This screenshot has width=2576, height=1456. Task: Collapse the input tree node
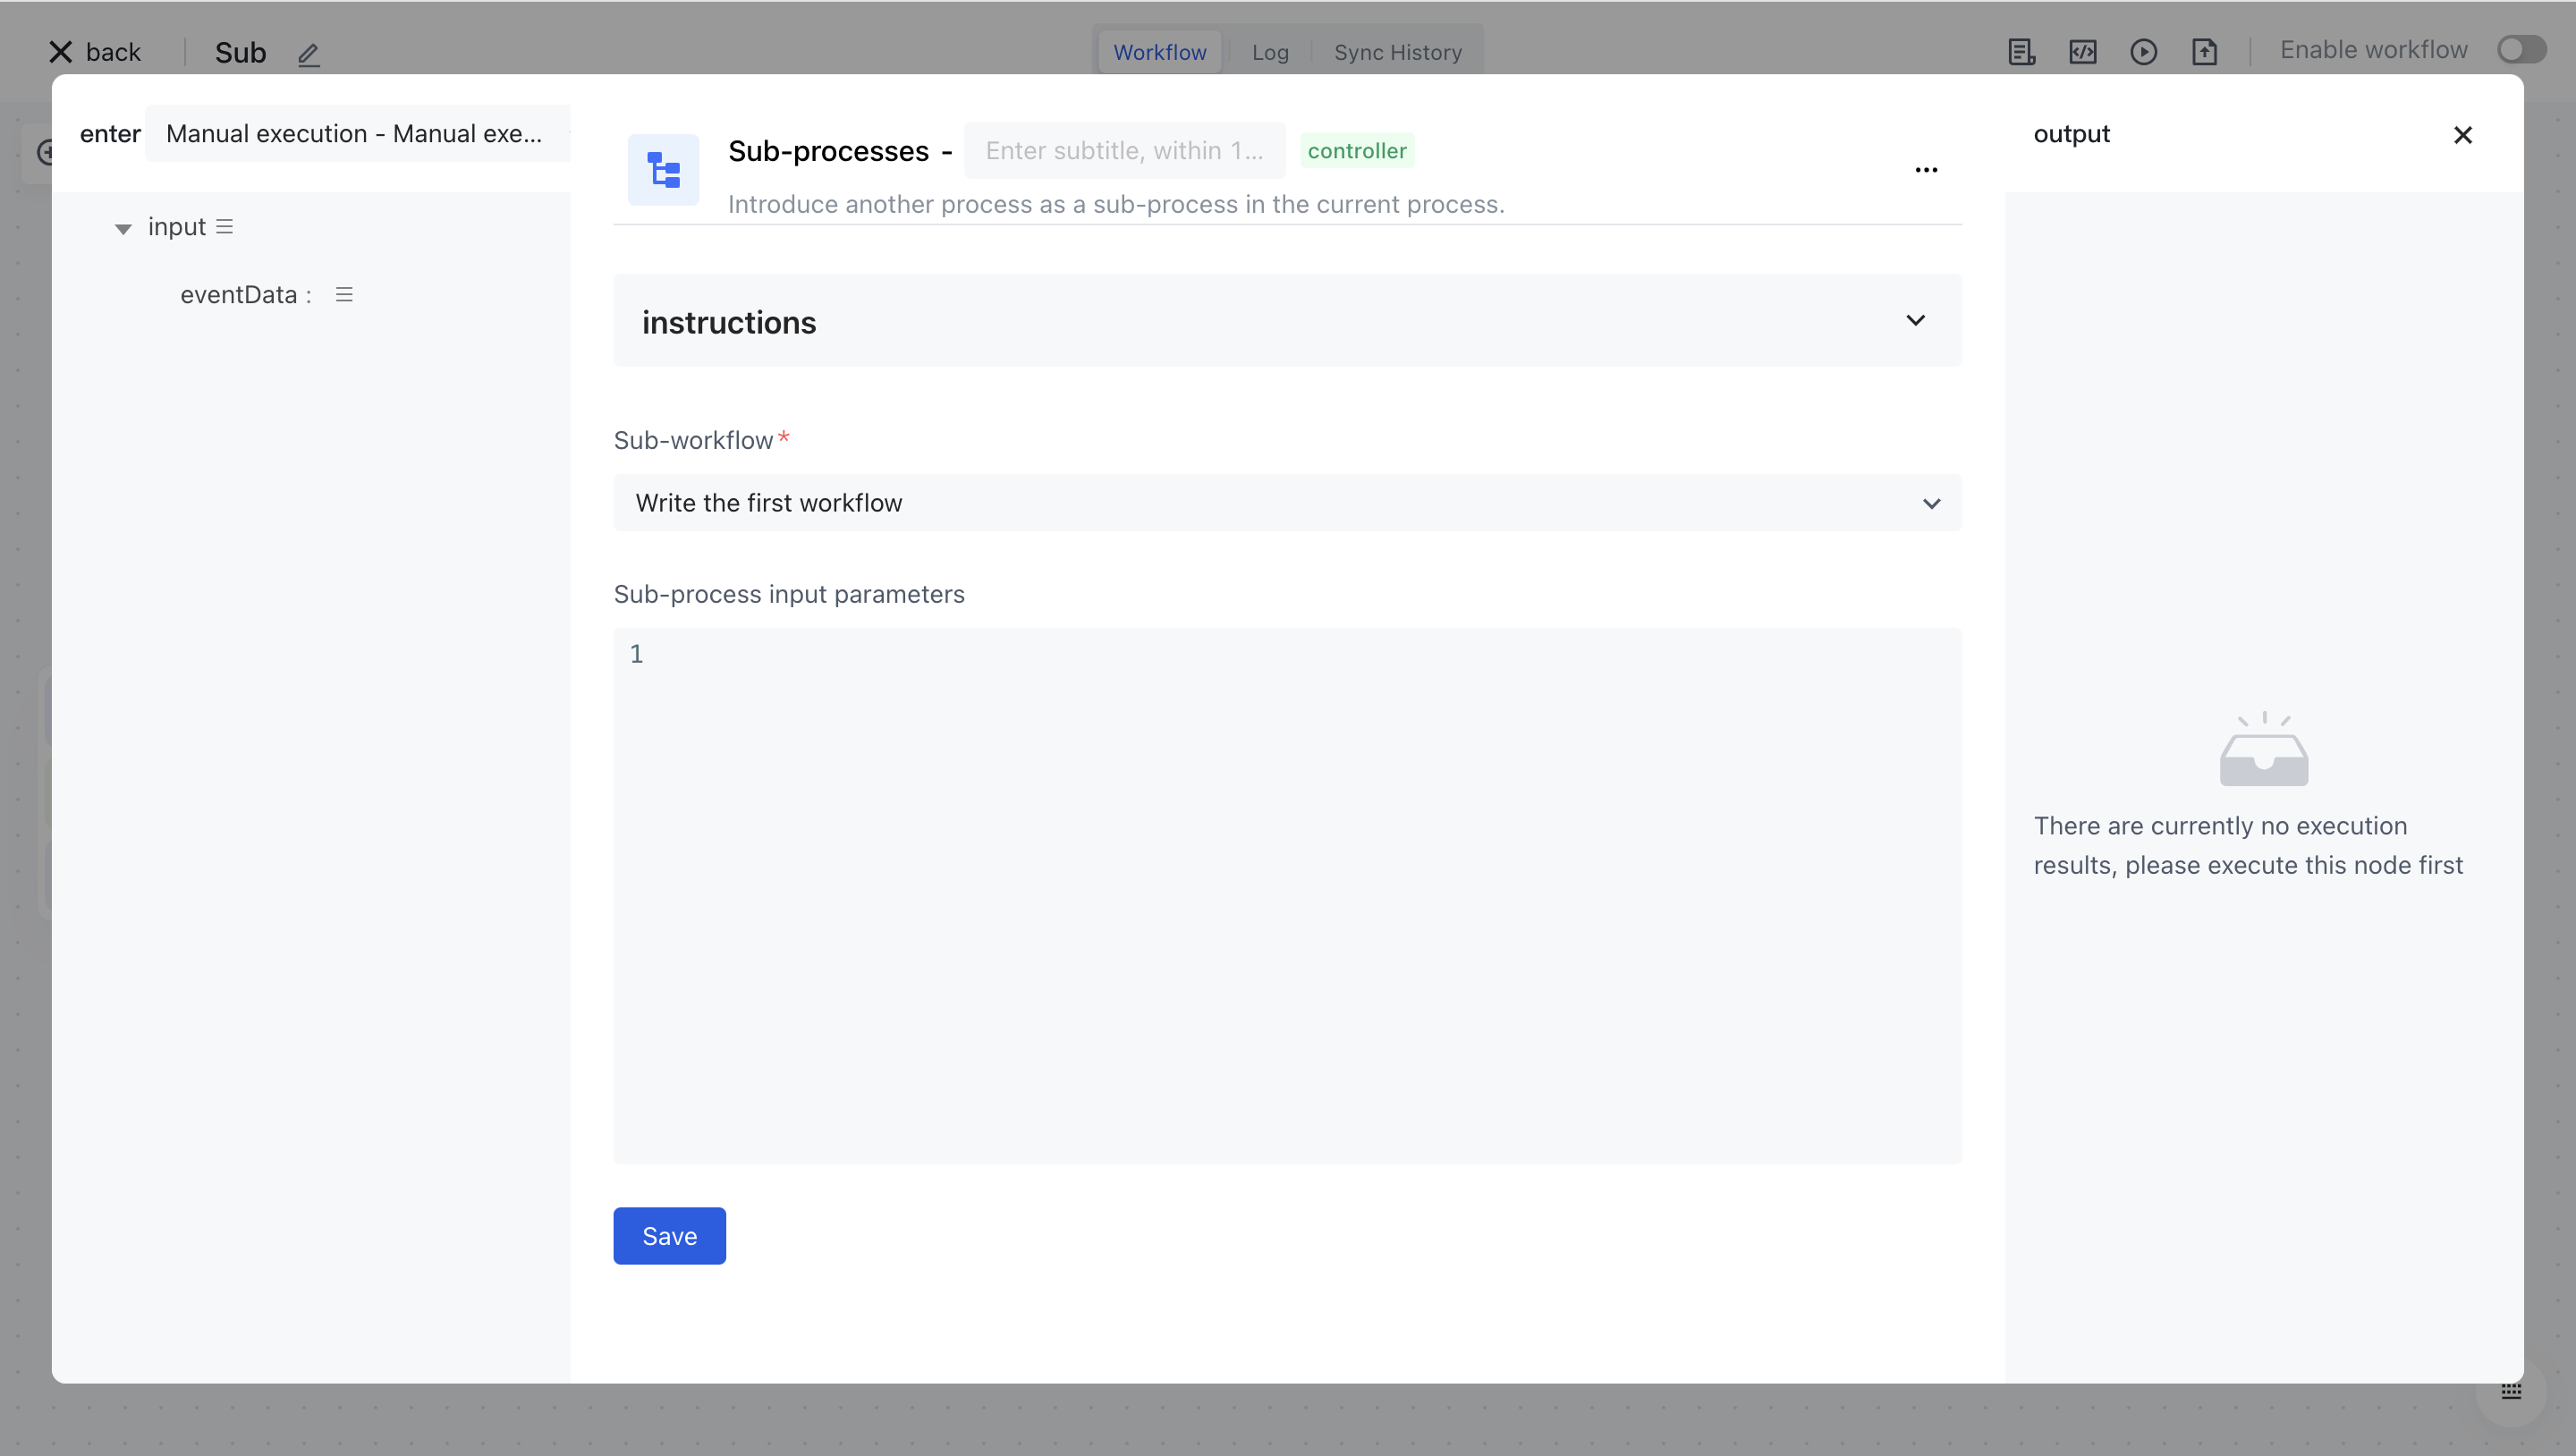click(x=123, y=228)
